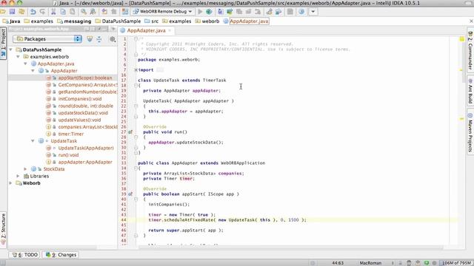Expand the Weborb tree node
The height and width of the screenshot is (266, 474).
[11, 183]
